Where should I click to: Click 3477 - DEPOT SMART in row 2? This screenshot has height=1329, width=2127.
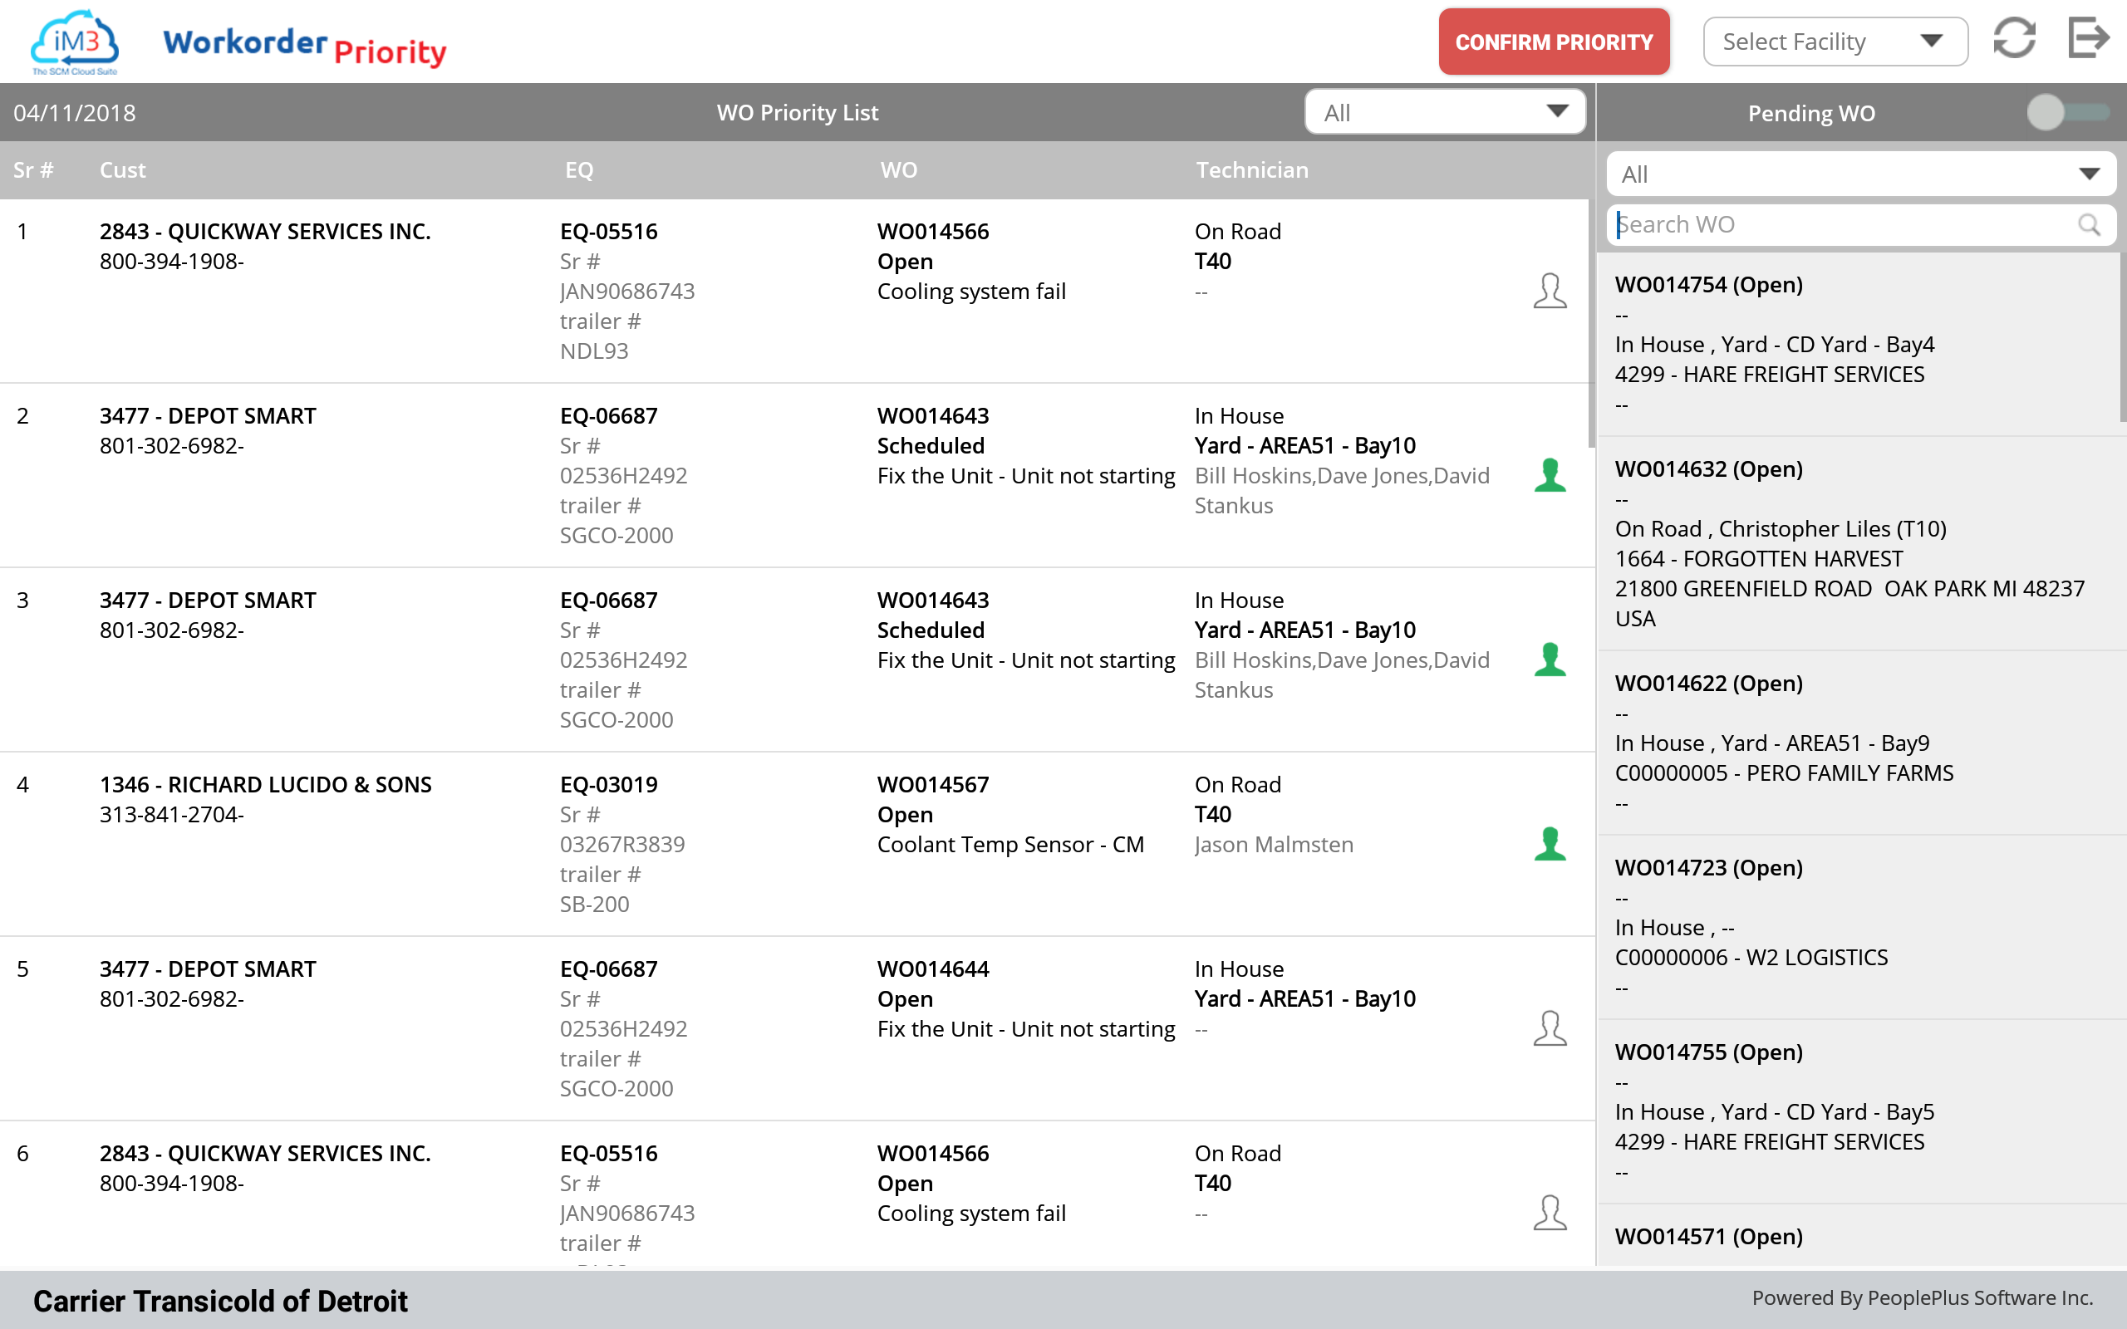click(x=208, y=416)
